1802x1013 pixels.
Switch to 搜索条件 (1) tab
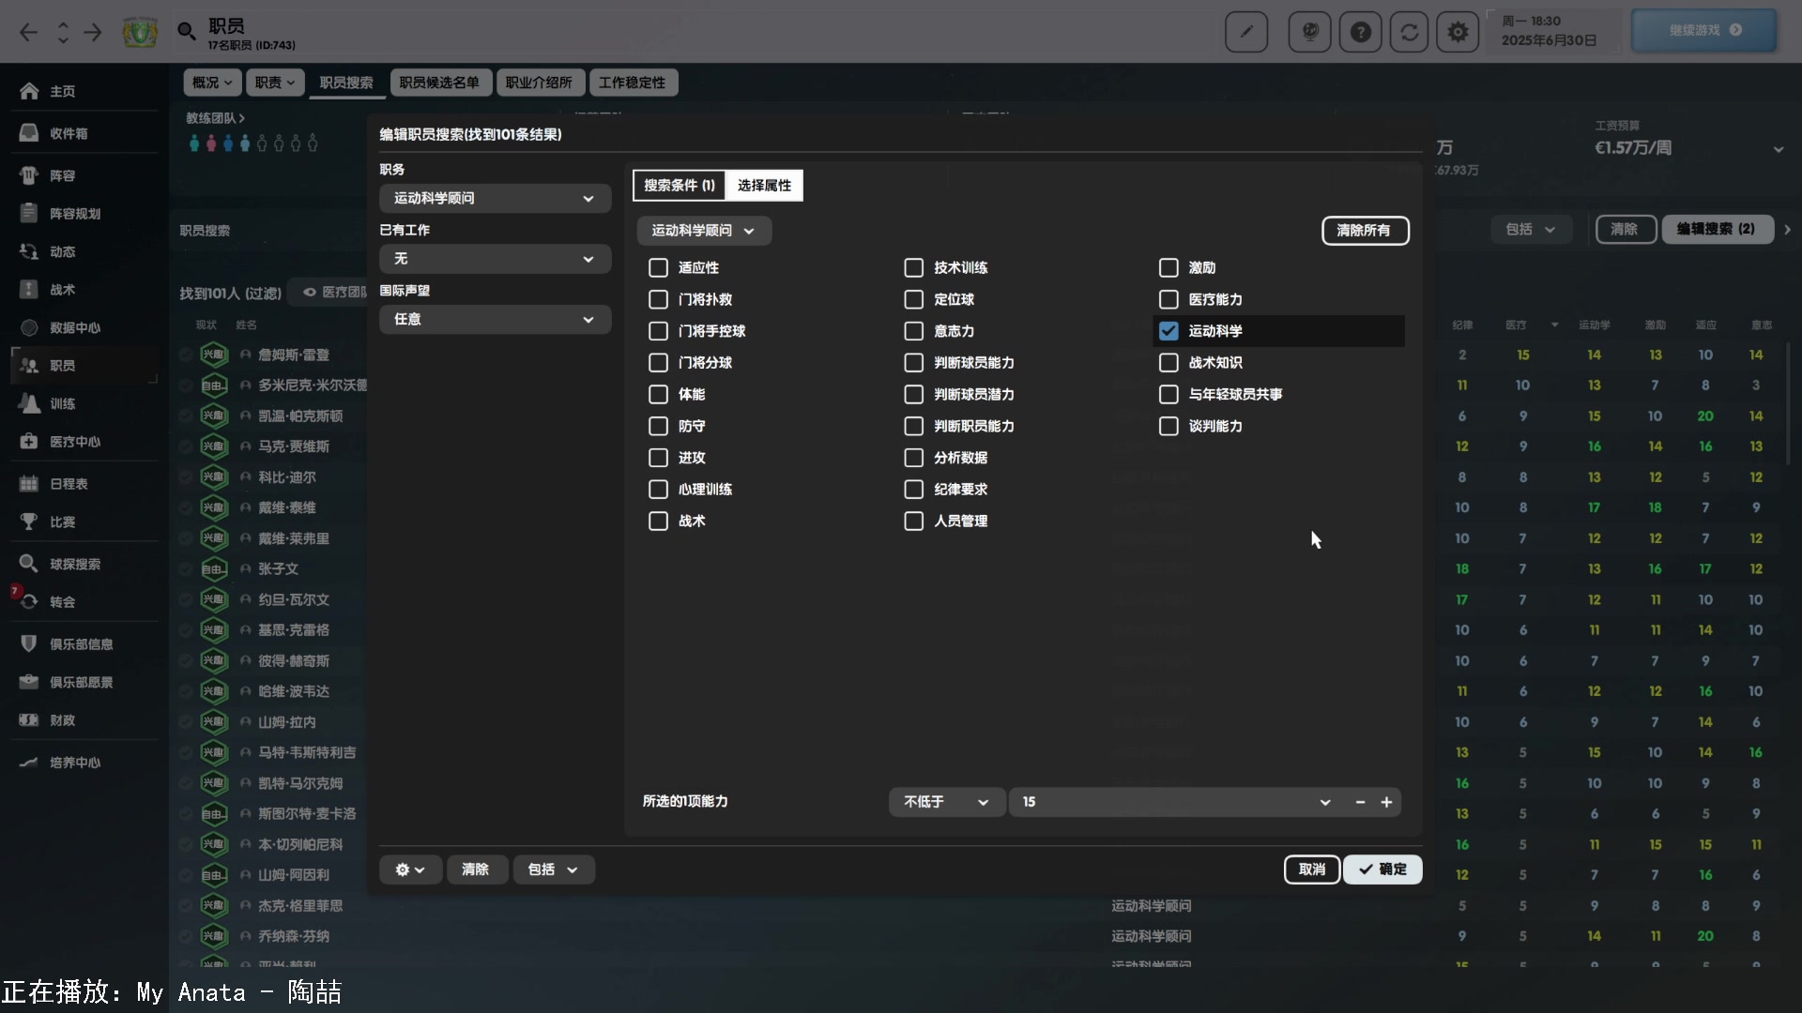(x=680, y=186)
